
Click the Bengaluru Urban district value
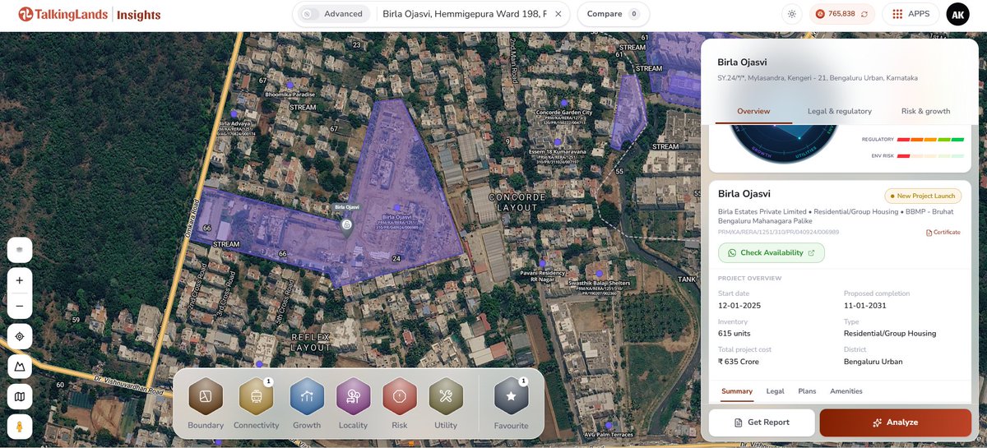(x=873, y=362)
